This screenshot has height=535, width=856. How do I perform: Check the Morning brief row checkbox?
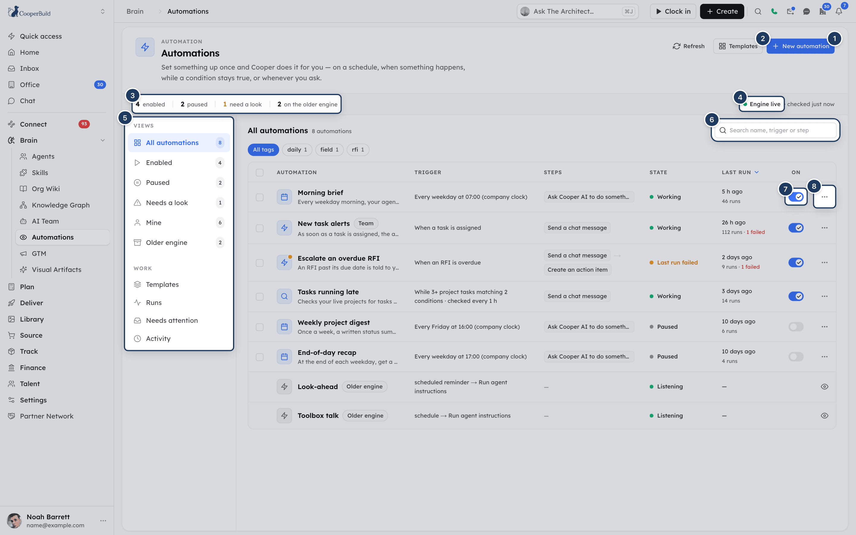[260, 197]
